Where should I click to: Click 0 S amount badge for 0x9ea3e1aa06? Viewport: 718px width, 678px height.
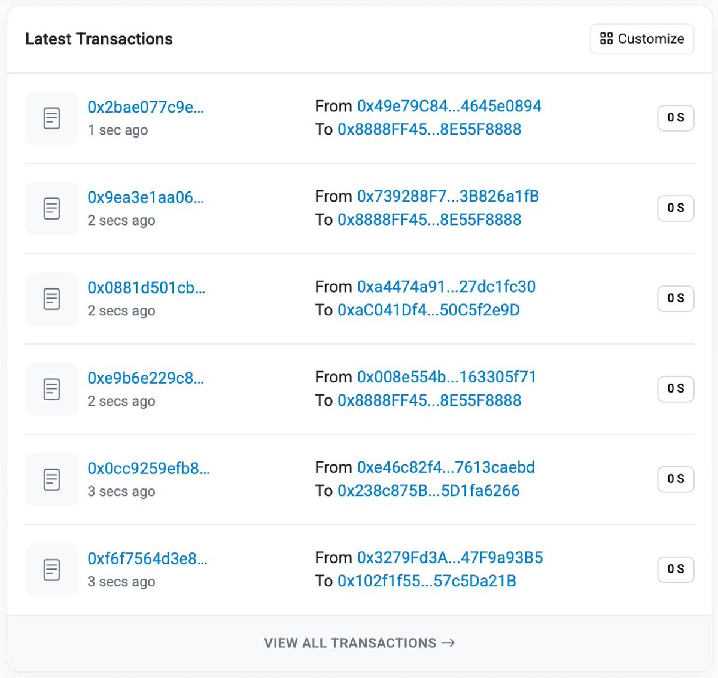point(676,208)
